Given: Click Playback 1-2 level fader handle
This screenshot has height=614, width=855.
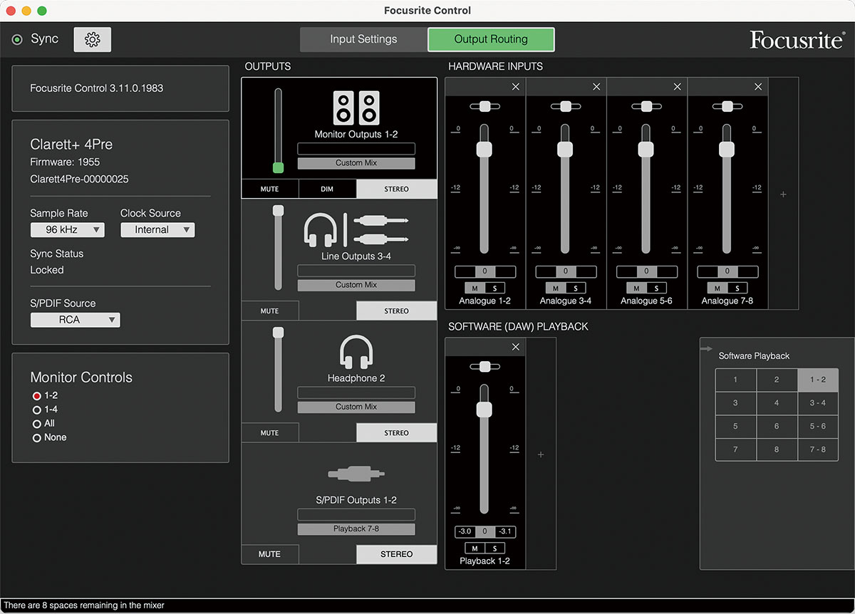Looking at the screenshot, I should coord(484,409).
